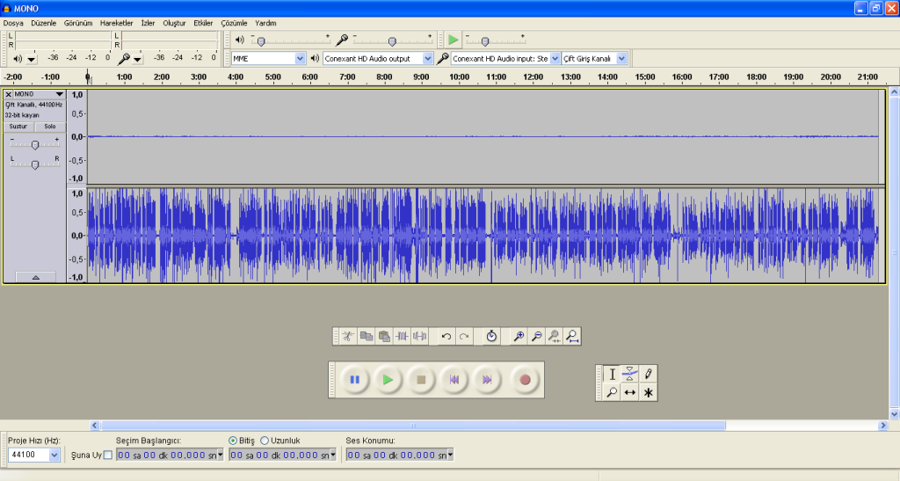Viewport: 900px width, 481px height.
Task: Open the output meter options arrow
Action: point(32,59)
